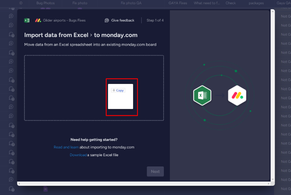The height and width of the screenshot is (195, 291).
Task: Click the right arrow on the horizontal scrollbar
Action: [269, 184]
